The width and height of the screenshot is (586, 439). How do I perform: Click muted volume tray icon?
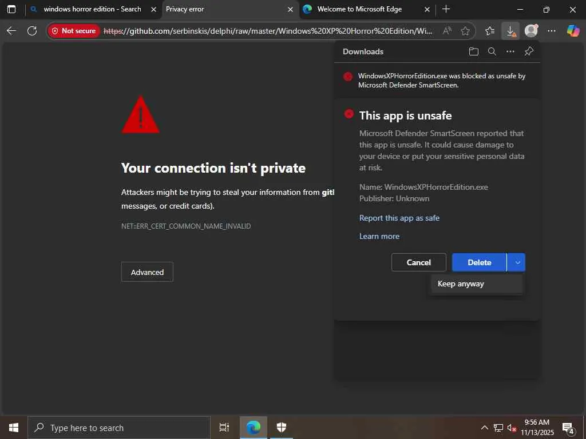pos(512,428)
